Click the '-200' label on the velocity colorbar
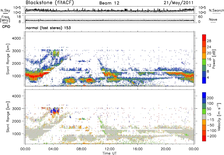The height and width of the screenshot is (155, 224). click(x=212, y=136)
